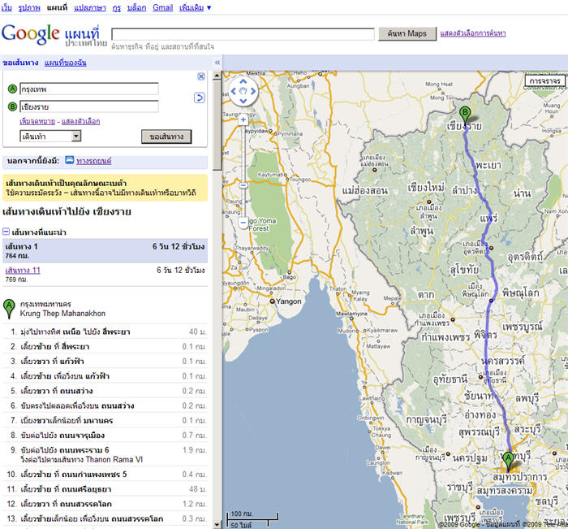Pan map right with the east arrow
This screenshot has width=568, height=529.
[x=253, y=92]
